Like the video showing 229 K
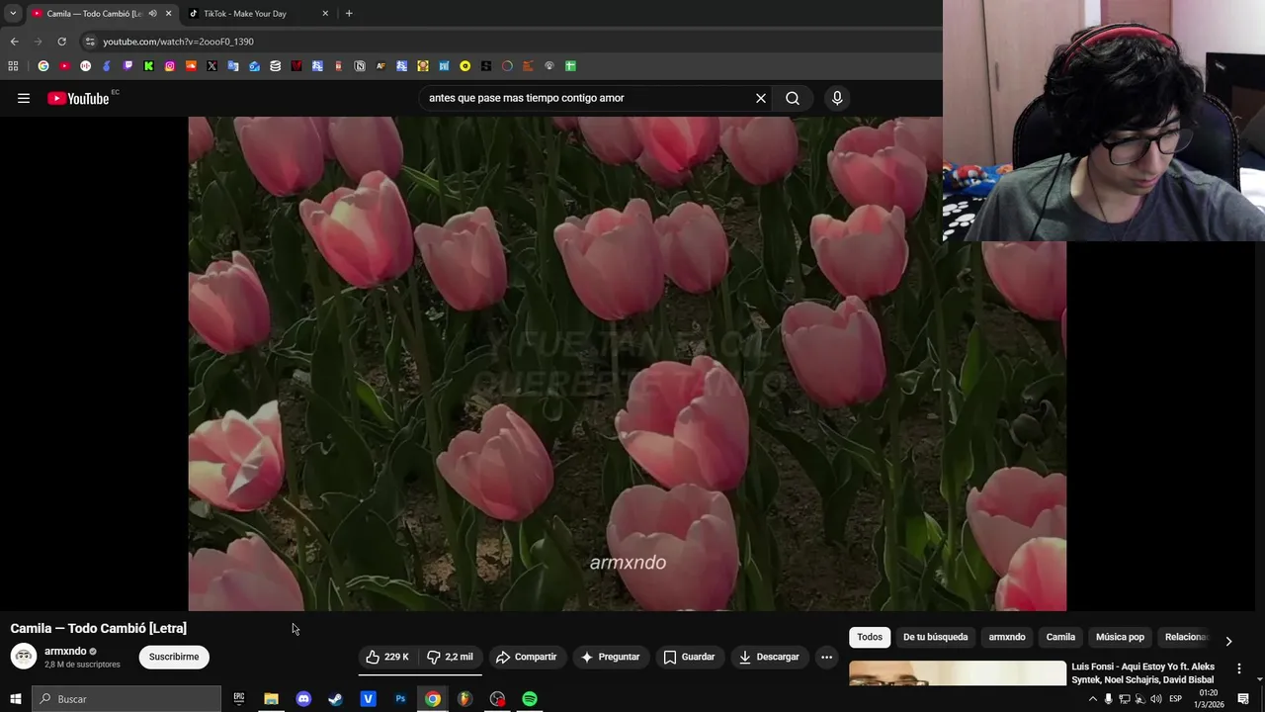This screenshot has width=1265, height=712. click(x=387, y=657)
